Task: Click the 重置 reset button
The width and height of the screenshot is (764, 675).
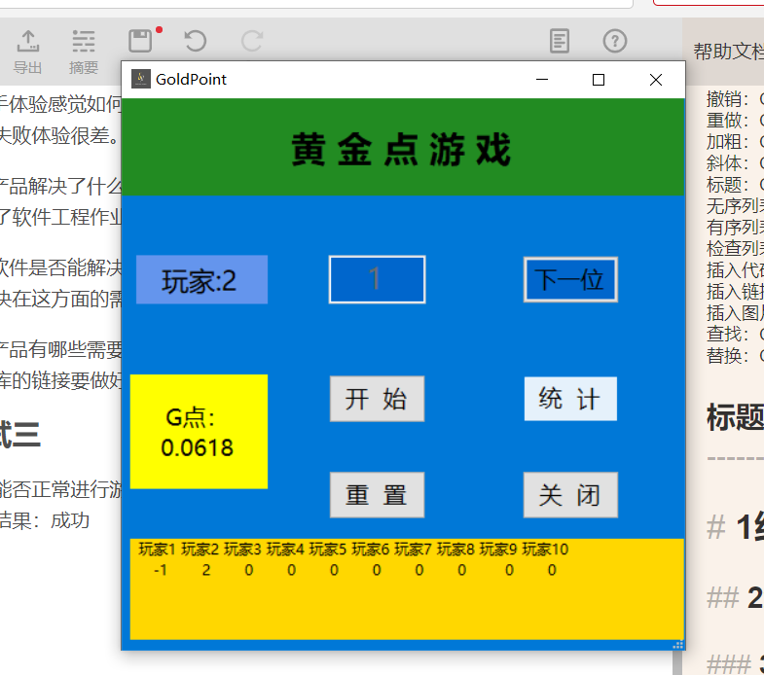Action: tap(377, 495)
